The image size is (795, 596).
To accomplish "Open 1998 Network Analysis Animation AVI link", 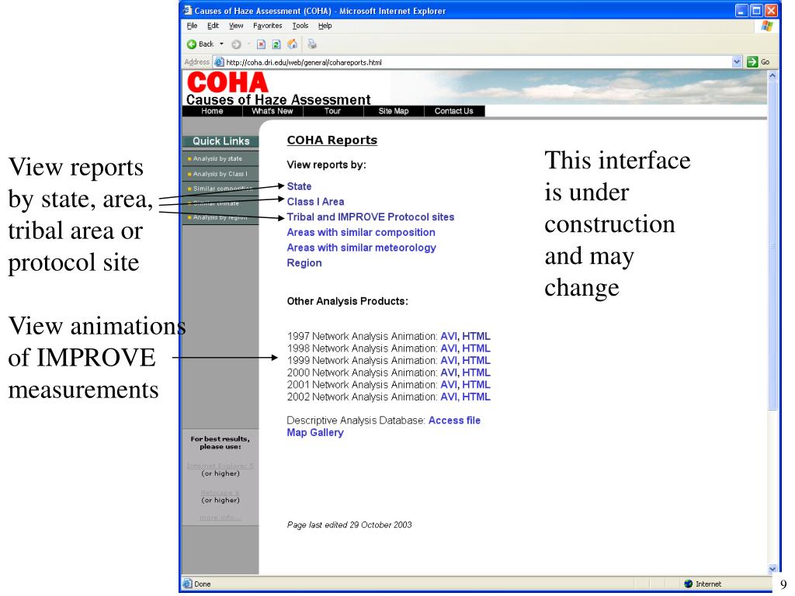I will click(x=449, y=348).
